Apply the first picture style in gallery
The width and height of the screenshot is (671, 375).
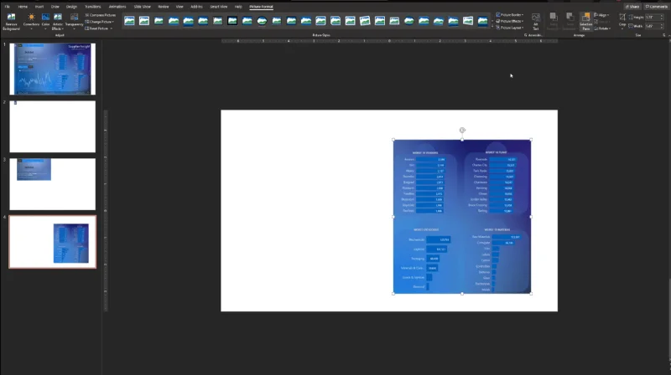point(129,20)
